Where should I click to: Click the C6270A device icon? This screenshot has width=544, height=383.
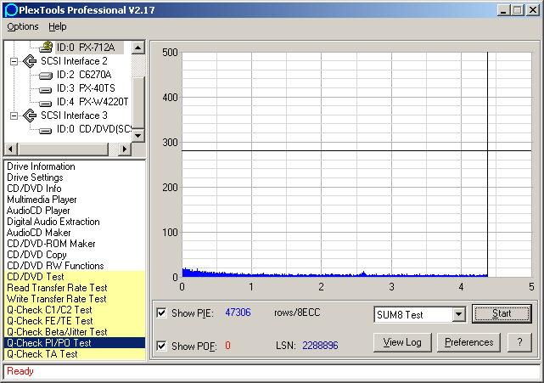[46, 75]
